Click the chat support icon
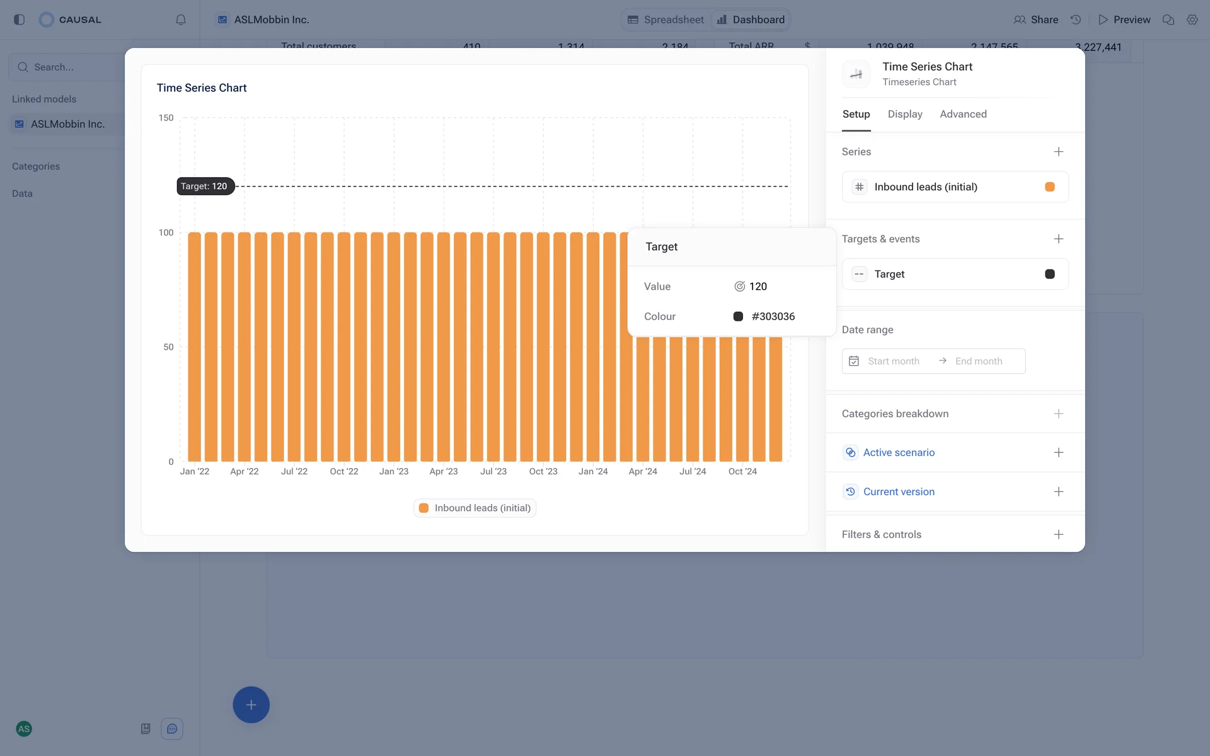The width and height of the screenshot is (1210, 756). 172,729
